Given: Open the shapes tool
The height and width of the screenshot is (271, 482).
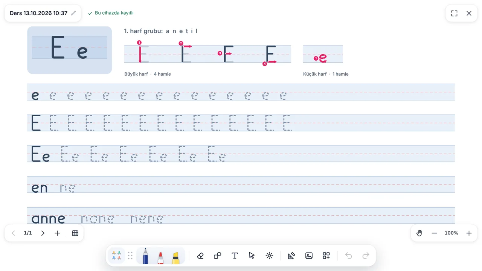Looking at the screenshot, I should click(217, 256).
